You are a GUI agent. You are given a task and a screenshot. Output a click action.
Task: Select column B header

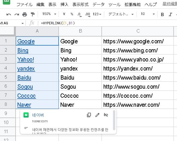pos(80,31)
